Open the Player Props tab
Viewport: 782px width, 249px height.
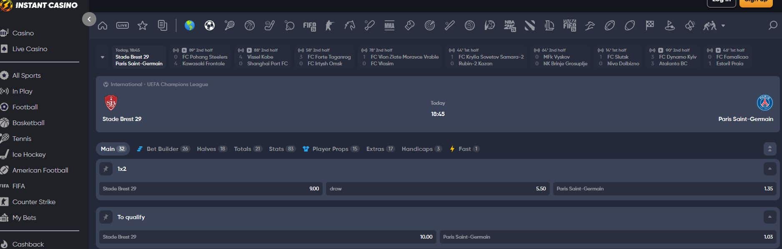(x=331, y=149)
